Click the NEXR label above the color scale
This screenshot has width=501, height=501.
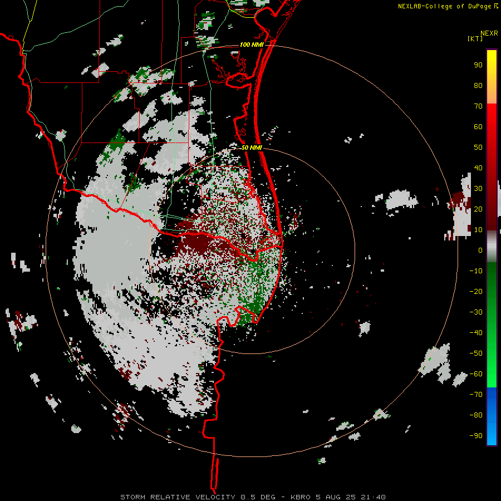489,33
